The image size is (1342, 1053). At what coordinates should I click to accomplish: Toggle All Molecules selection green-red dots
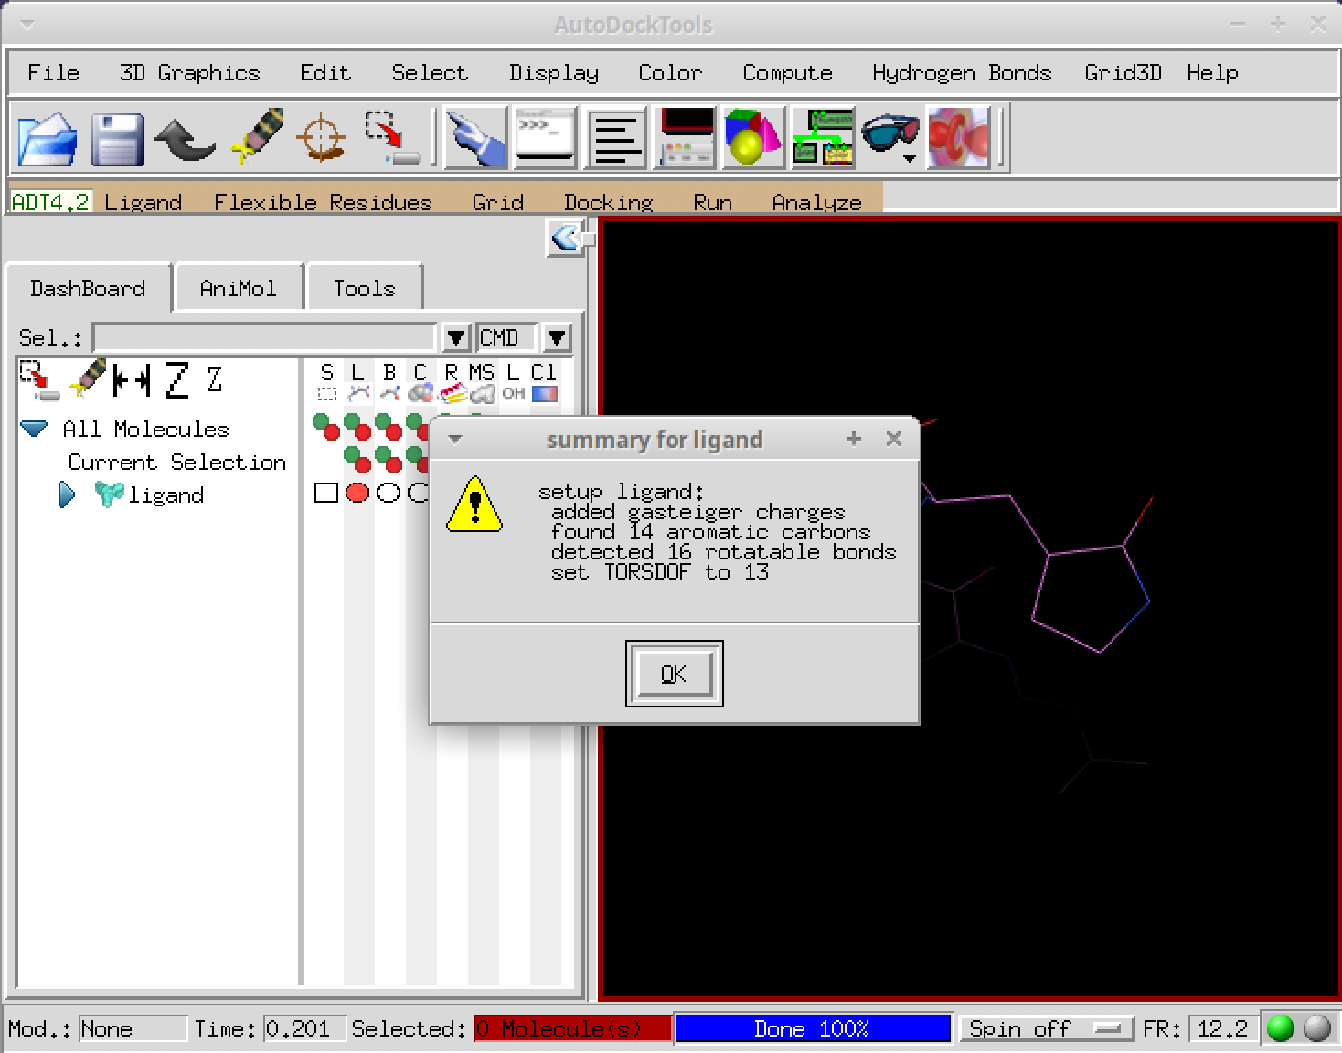click(326, 427)
